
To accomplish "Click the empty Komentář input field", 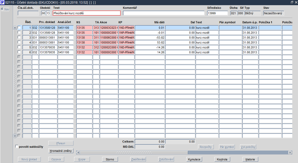I will point(164,13).
